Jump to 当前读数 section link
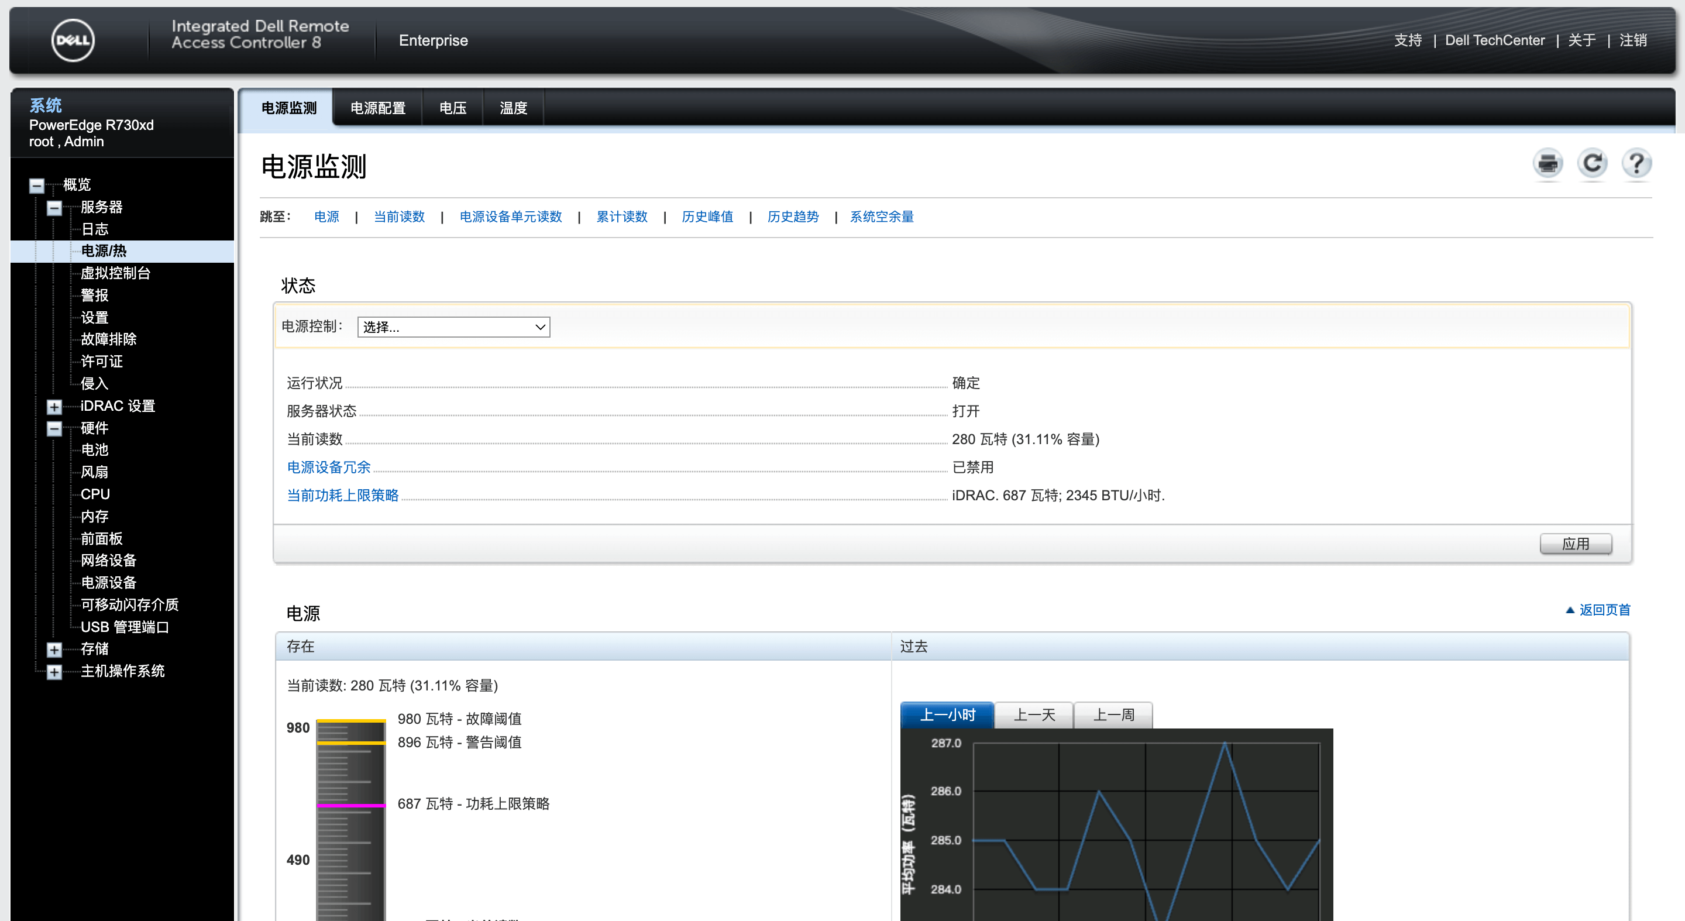The image size is (1685, 921). click(399, 216)
